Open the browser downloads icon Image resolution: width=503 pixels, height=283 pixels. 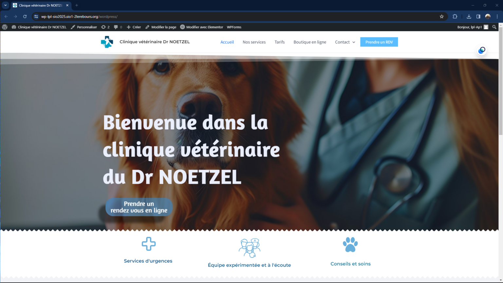click(469, 16)
